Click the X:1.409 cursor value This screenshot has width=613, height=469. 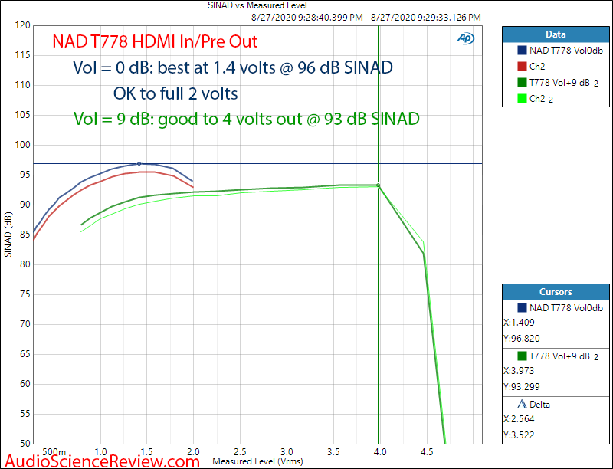[x=519, y=323]
